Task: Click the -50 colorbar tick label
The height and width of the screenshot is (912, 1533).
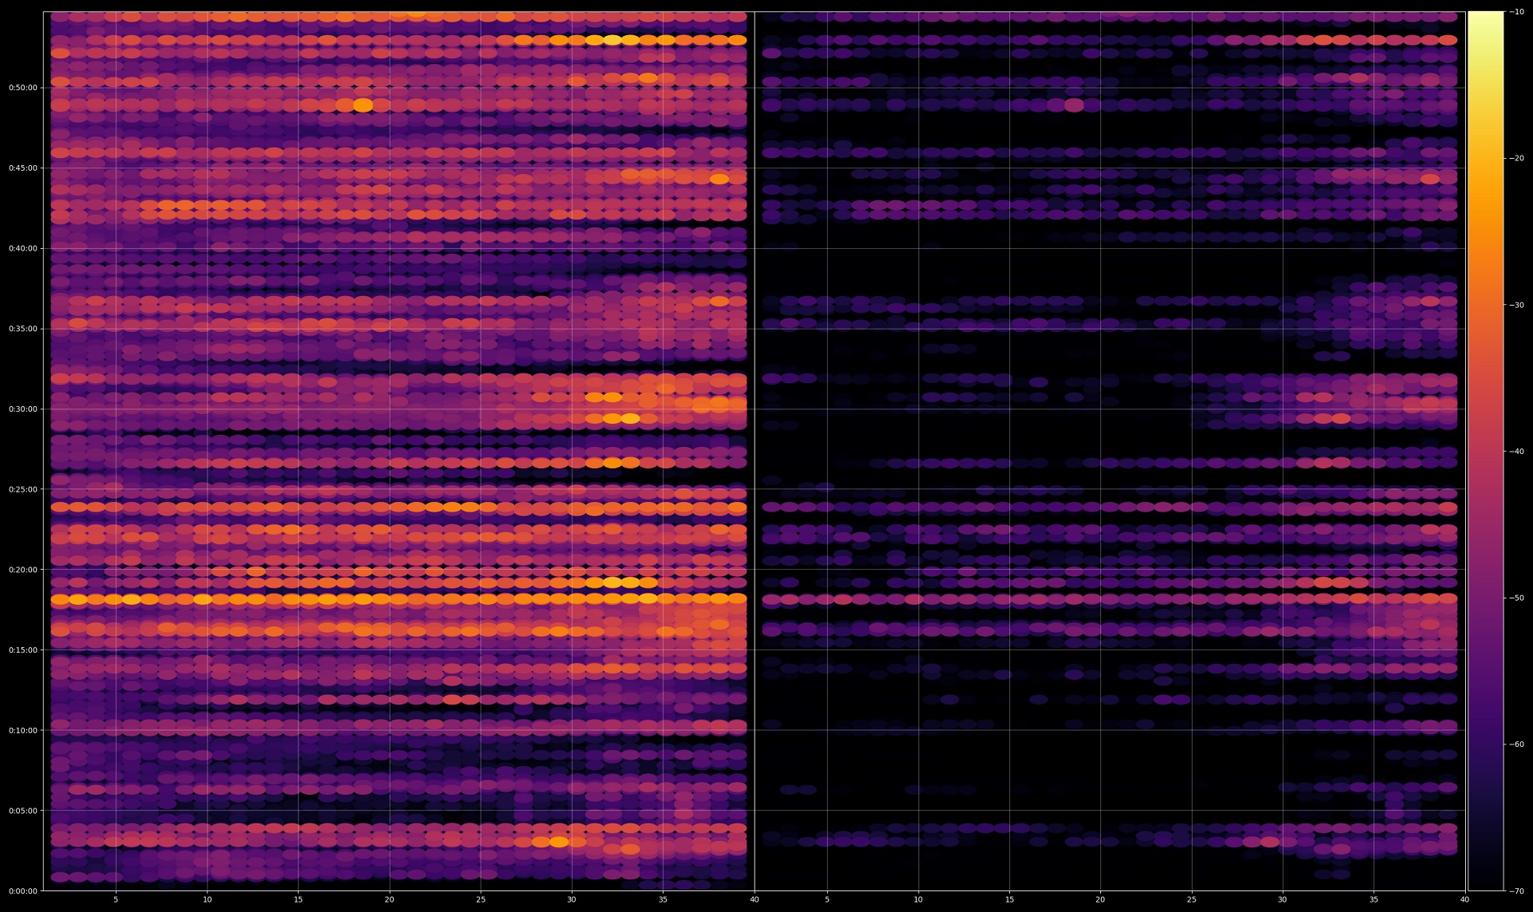Action: (x=1516, y=598)
